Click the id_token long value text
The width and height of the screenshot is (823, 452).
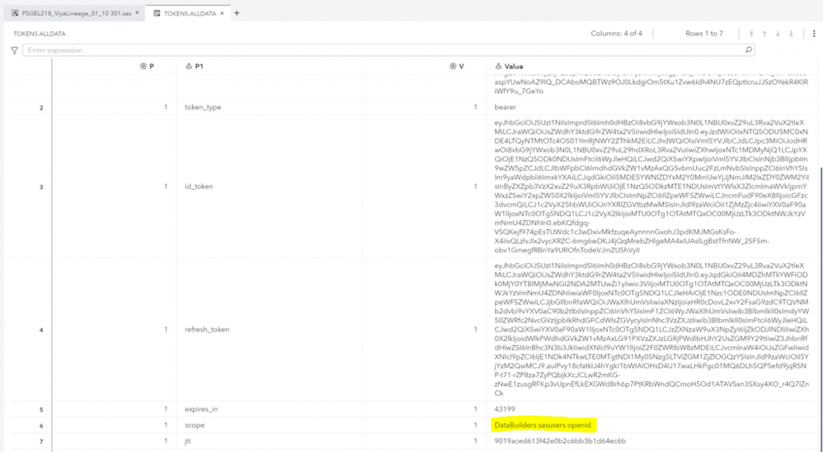651,186
